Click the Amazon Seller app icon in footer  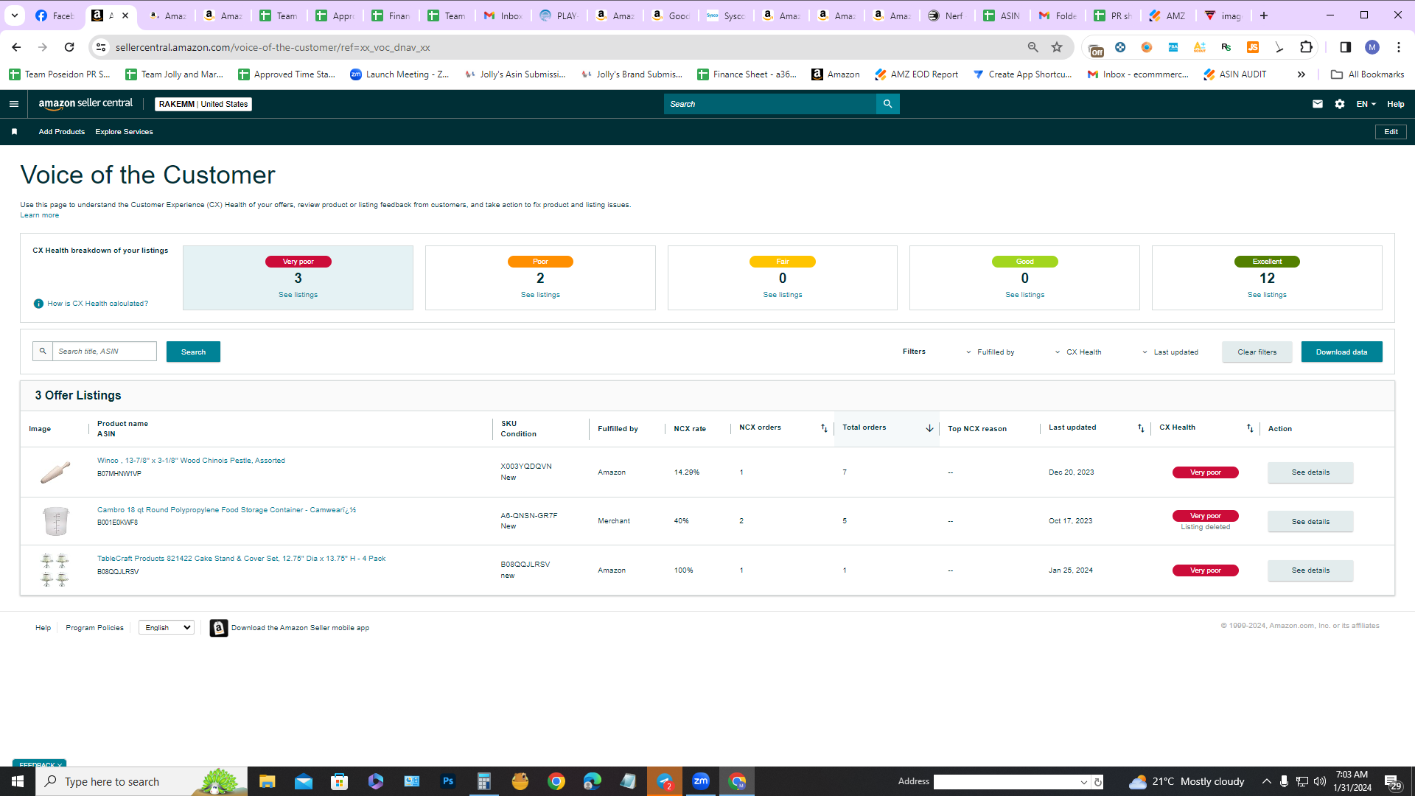coord(219,628)
